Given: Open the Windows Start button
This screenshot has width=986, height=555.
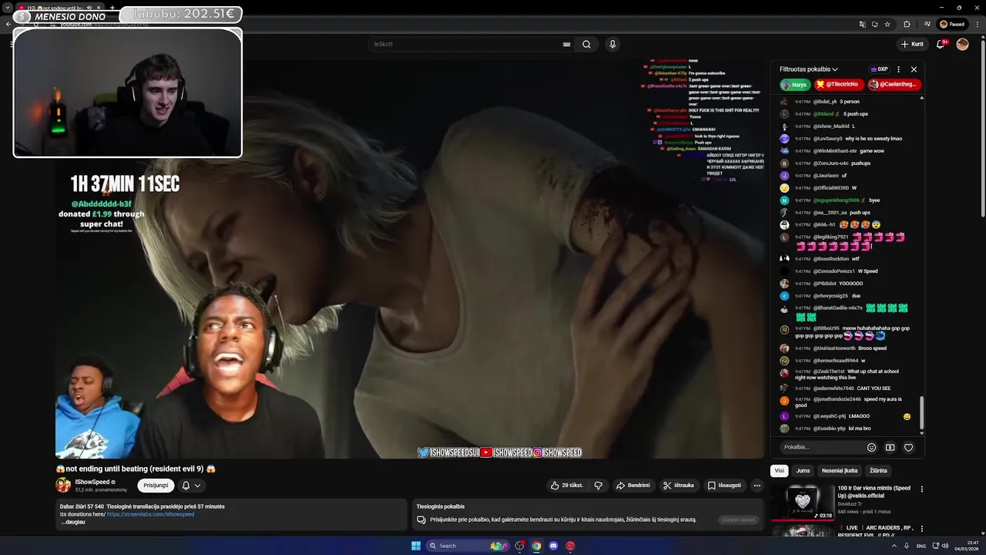Looking at the screenshot, I should click(416, 546).
